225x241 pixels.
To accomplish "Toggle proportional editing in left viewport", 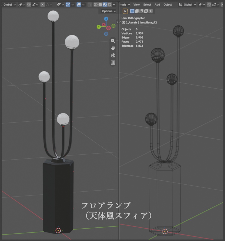I will tap(43, 5).
